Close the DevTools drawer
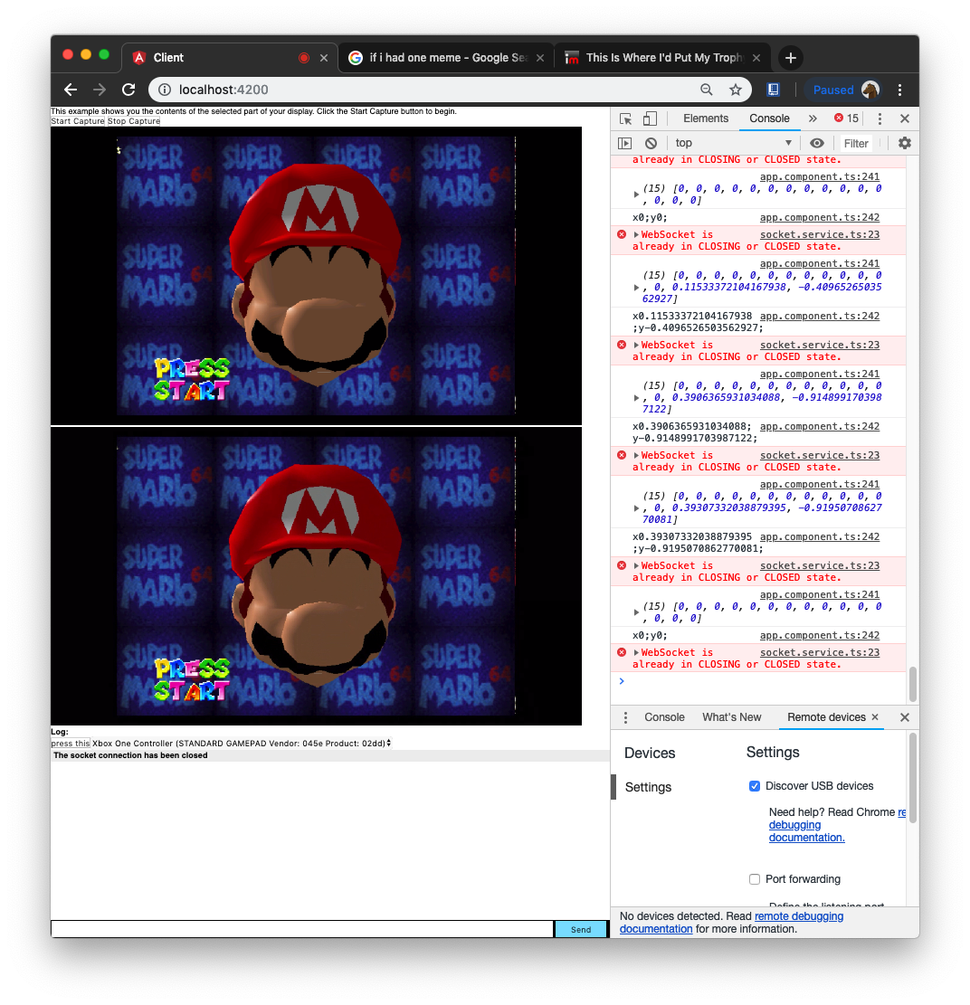 [905, 718]
